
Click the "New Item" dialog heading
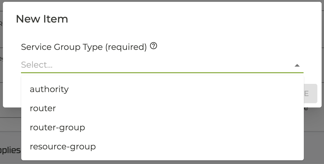tap(42, 19)
